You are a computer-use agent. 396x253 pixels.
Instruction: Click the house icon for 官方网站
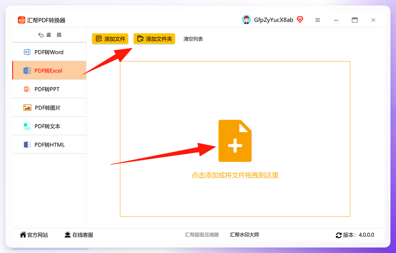point(23,234)
